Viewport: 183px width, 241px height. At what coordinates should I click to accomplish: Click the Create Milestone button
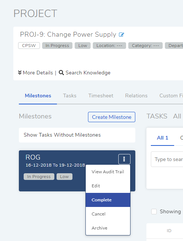tap(112, 117)
